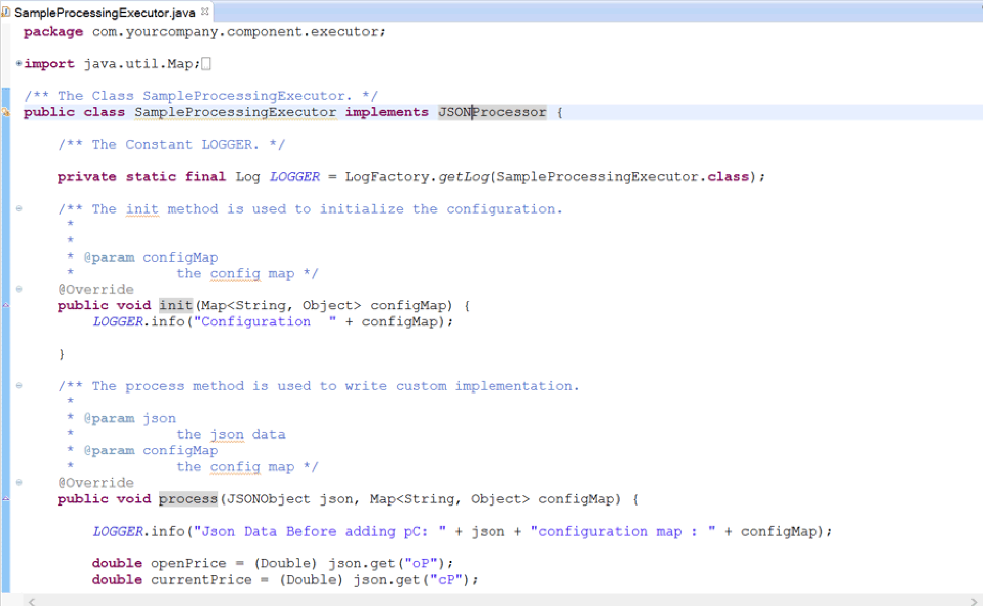Screen dimensions: 983x606
Task: Click the closing brace of init method
Action: [62, 354]
